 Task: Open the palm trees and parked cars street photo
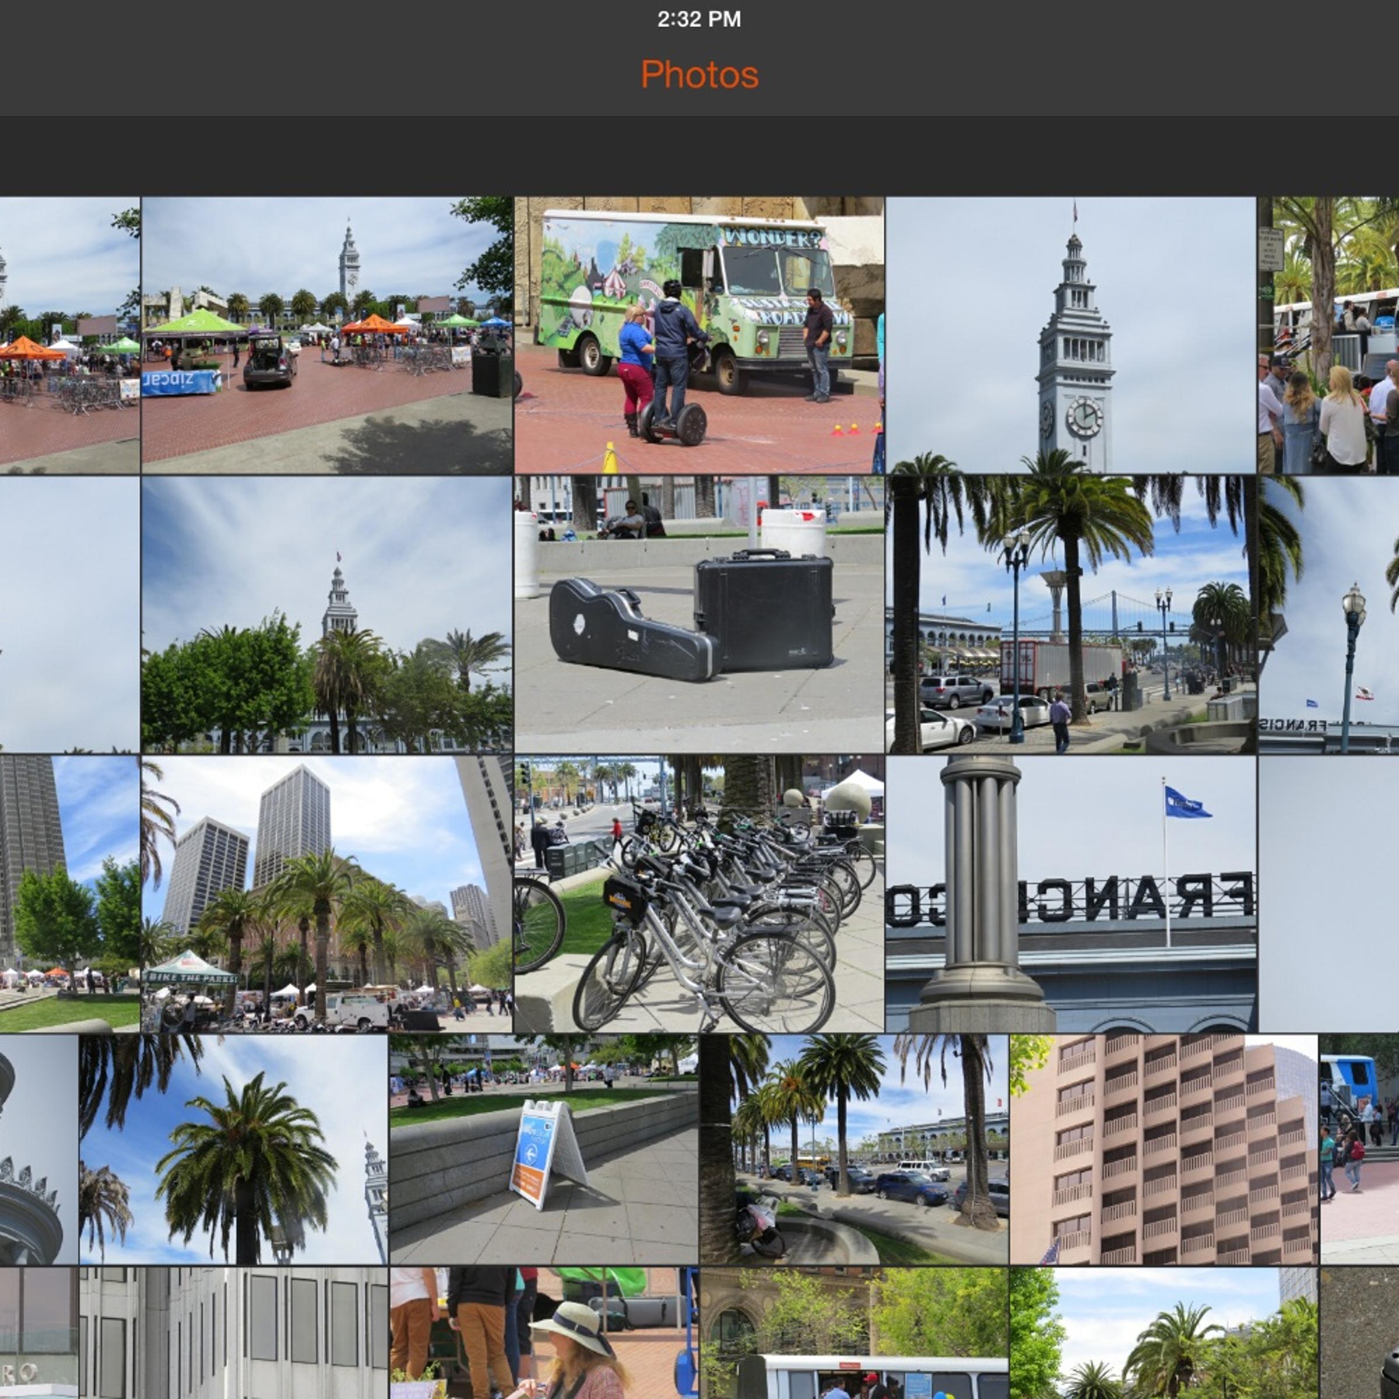click(854, 1150)
